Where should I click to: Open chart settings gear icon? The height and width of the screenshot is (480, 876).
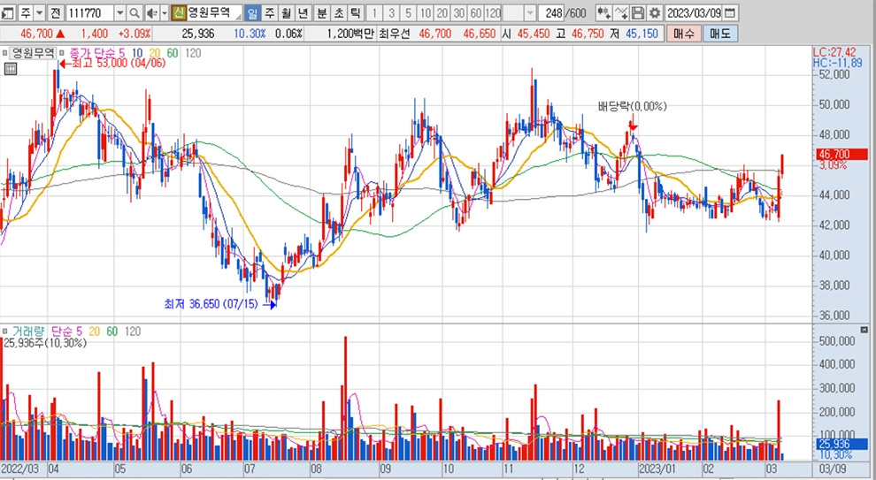point(654,13)
